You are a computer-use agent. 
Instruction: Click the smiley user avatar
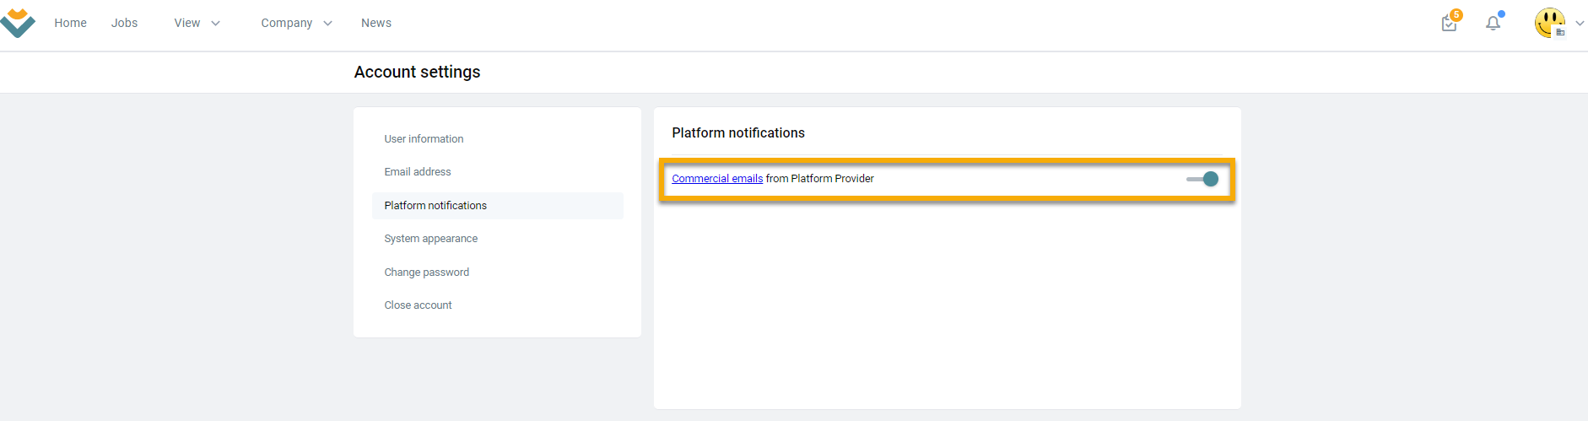coord(1550,23)
